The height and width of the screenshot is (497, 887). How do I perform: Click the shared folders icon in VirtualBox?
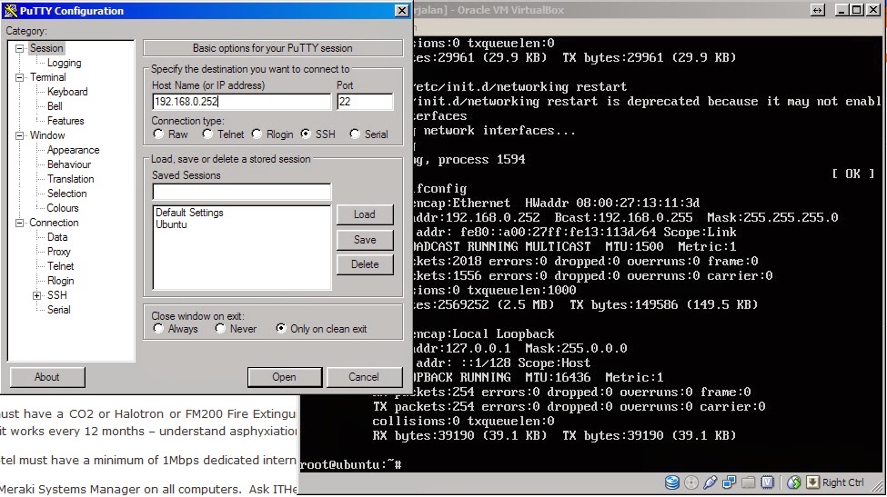coord(749,482)
